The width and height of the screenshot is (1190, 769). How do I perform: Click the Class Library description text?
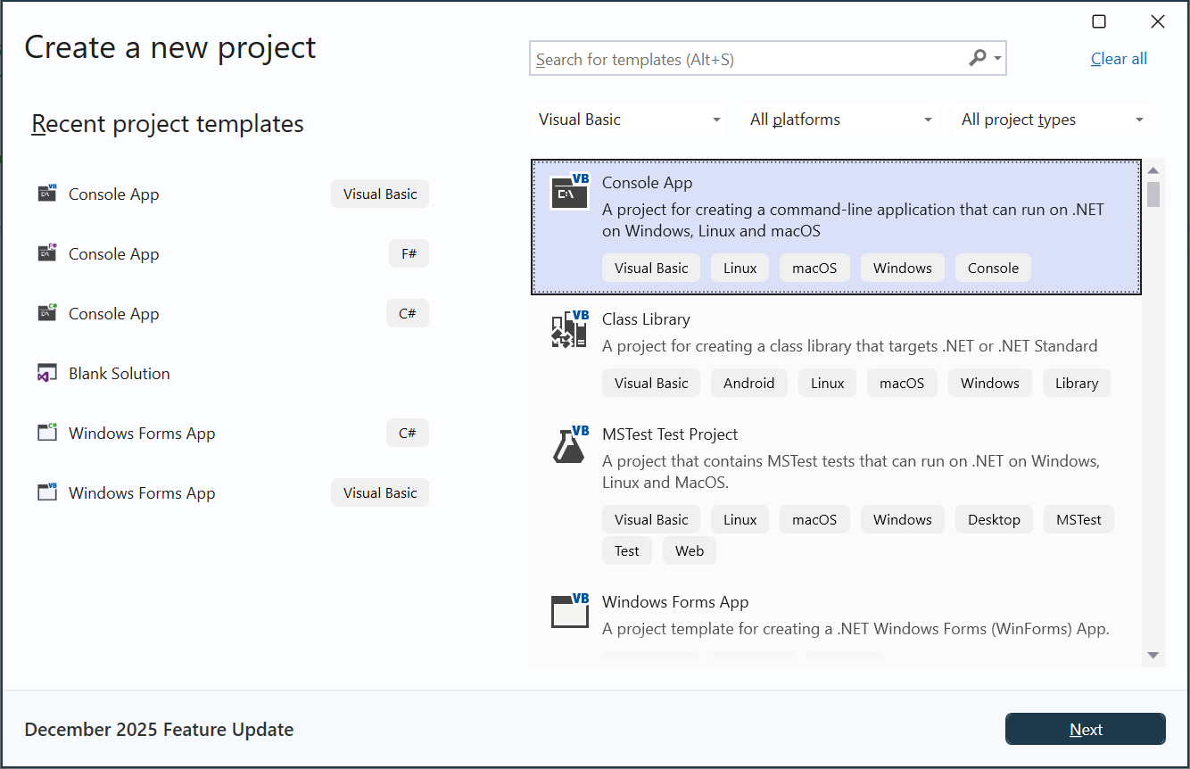[850, 345]
